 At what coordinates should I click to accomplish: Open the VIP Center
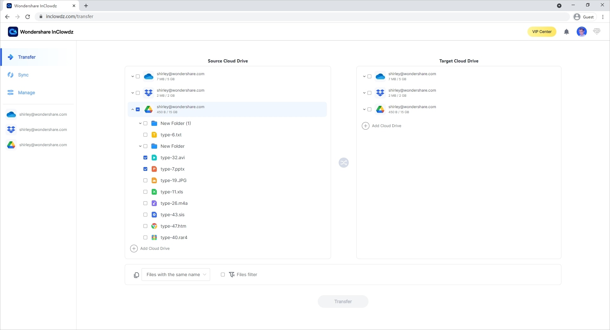click(542, 32)
